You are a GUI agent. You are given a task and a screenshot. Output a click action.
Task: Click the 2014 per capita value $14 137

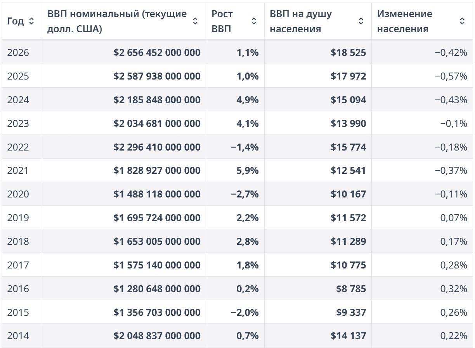pos(348,336)
